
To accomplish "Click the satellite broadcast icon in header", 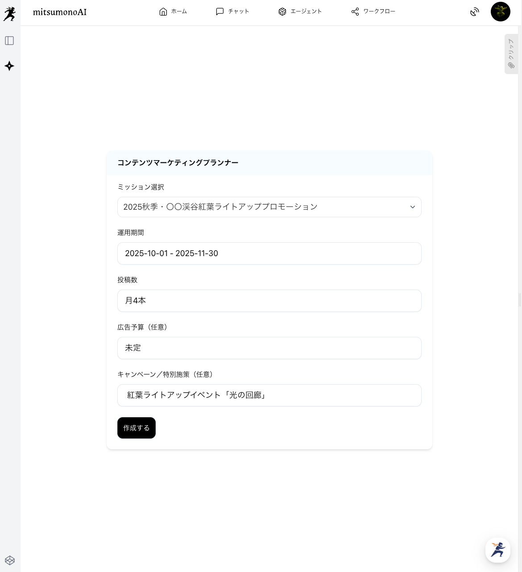I will coord(474,12).
